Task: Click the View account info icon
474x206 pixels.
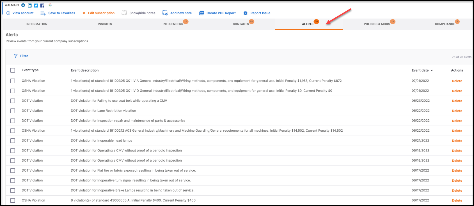Action: (8, 13)
